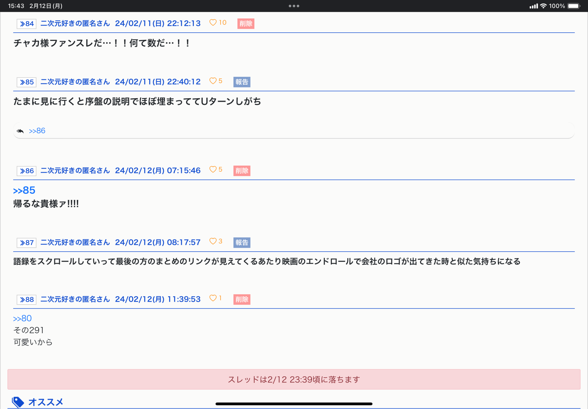588x409 pixels.
Task: Follow the >>85 anchor in post 86
Action: point(24,190)
